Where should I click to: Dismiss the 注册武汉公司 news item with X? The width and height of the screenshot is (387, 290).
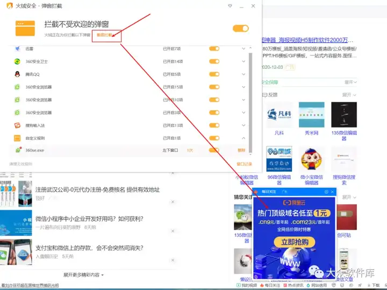pyautogui.click(x=173, y=202)
